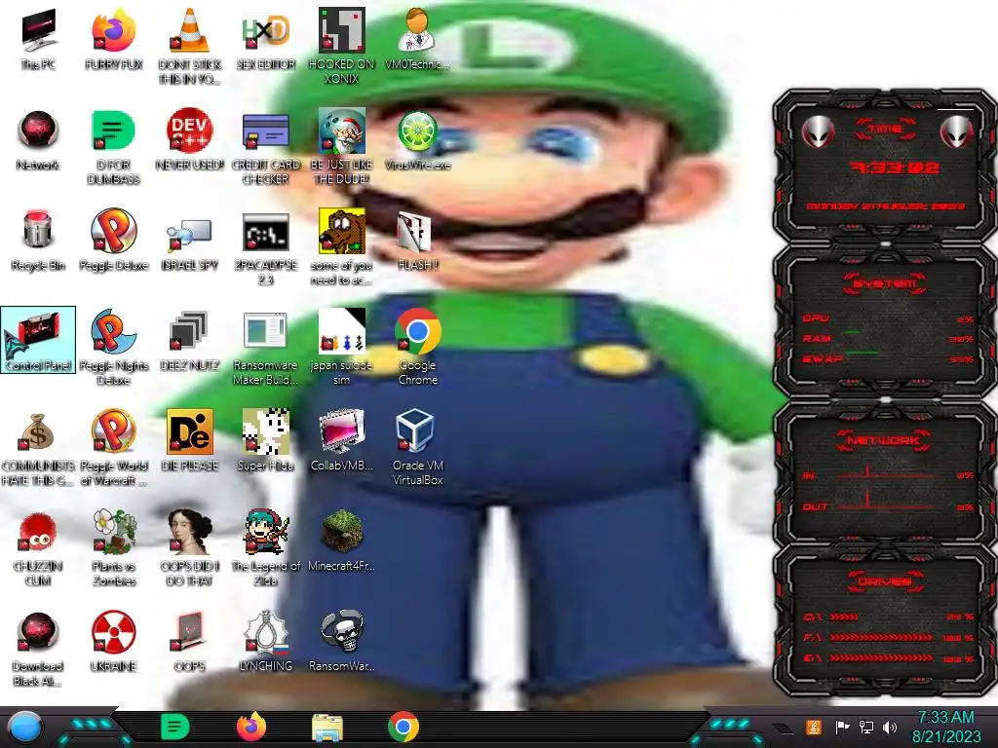Open Ransomware Maker Builder shortcut
This screenshot has width=998, height=748.
(266, 347)
